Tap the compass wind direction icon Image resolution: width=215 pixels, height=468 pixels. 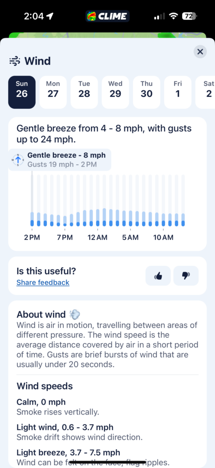click(x=18, y=160)
